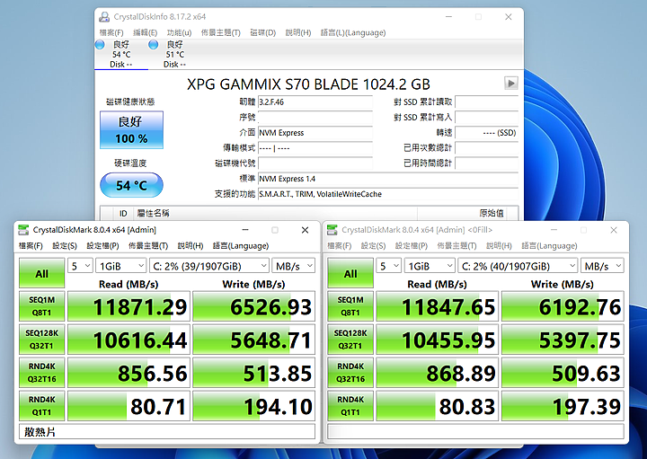Open 說明(H) menu in CrystalDiskInfo
The height and width of the screenshot is (459, 647).
pyautogui.click(x=298, y=32)
